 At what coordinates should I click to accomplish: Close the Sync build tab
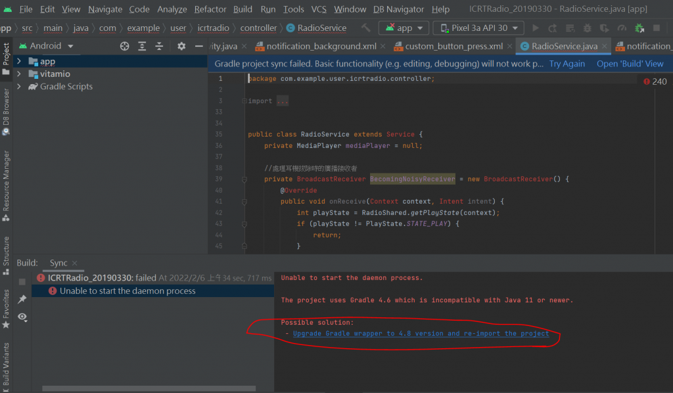[75, 263]
